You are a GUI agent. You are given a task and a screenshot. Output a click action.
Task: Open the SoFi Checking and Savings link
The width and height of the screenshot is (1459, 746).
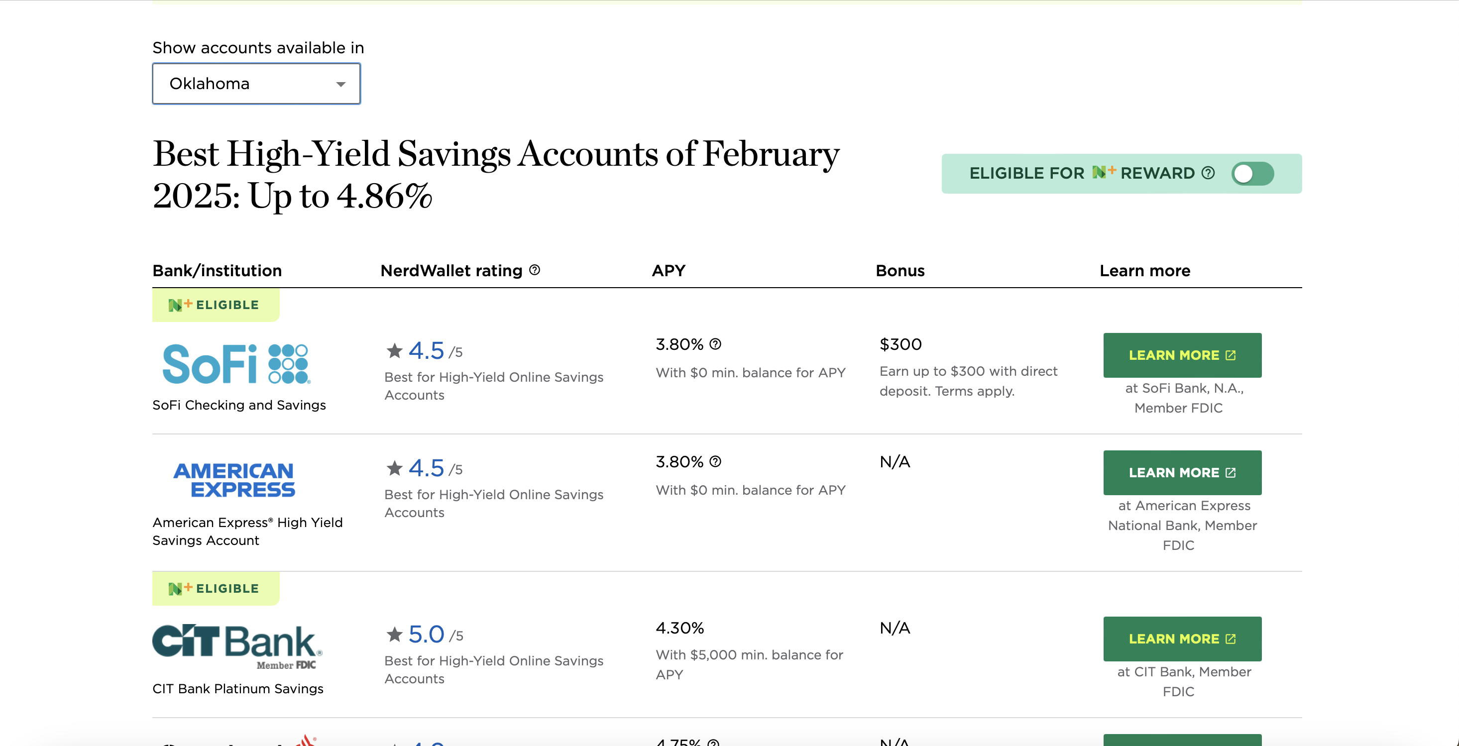[x=239, y=405]
